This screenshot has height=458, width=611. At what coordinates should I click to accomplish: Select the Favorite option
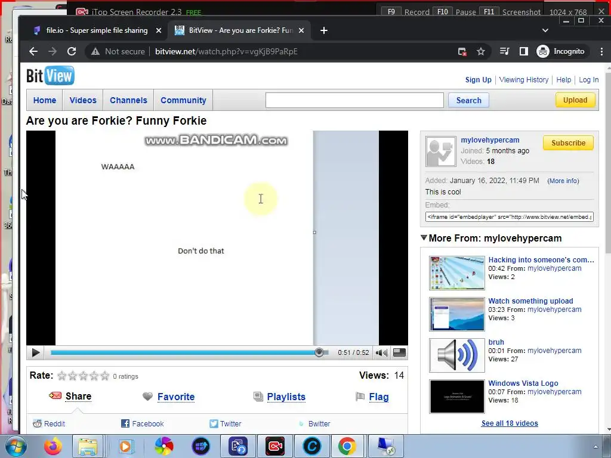click(x=176, y=397)
